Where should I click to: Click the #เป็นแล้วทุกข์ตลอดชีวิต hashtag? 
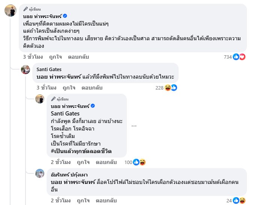(x=81, y=151)
